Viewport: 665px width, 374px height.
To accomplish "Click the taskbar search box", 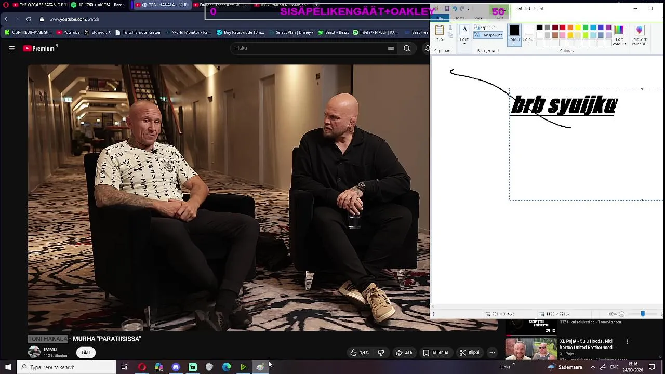I will pyautogui.click(x=66, y=367).
